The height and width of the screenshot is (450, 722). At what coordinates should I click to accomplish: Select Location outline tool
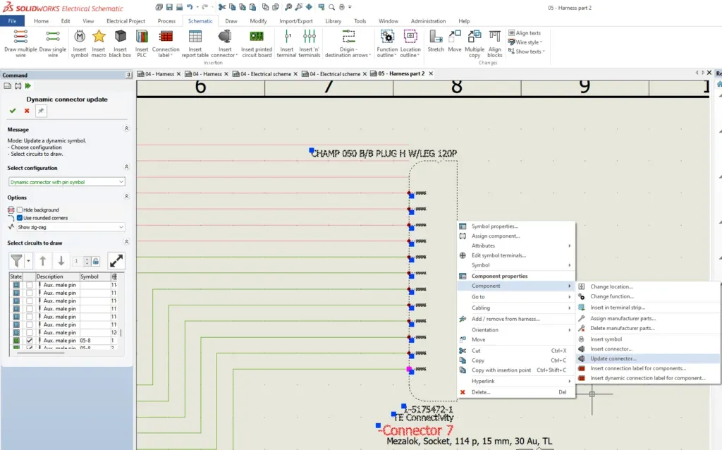(410, 43)
